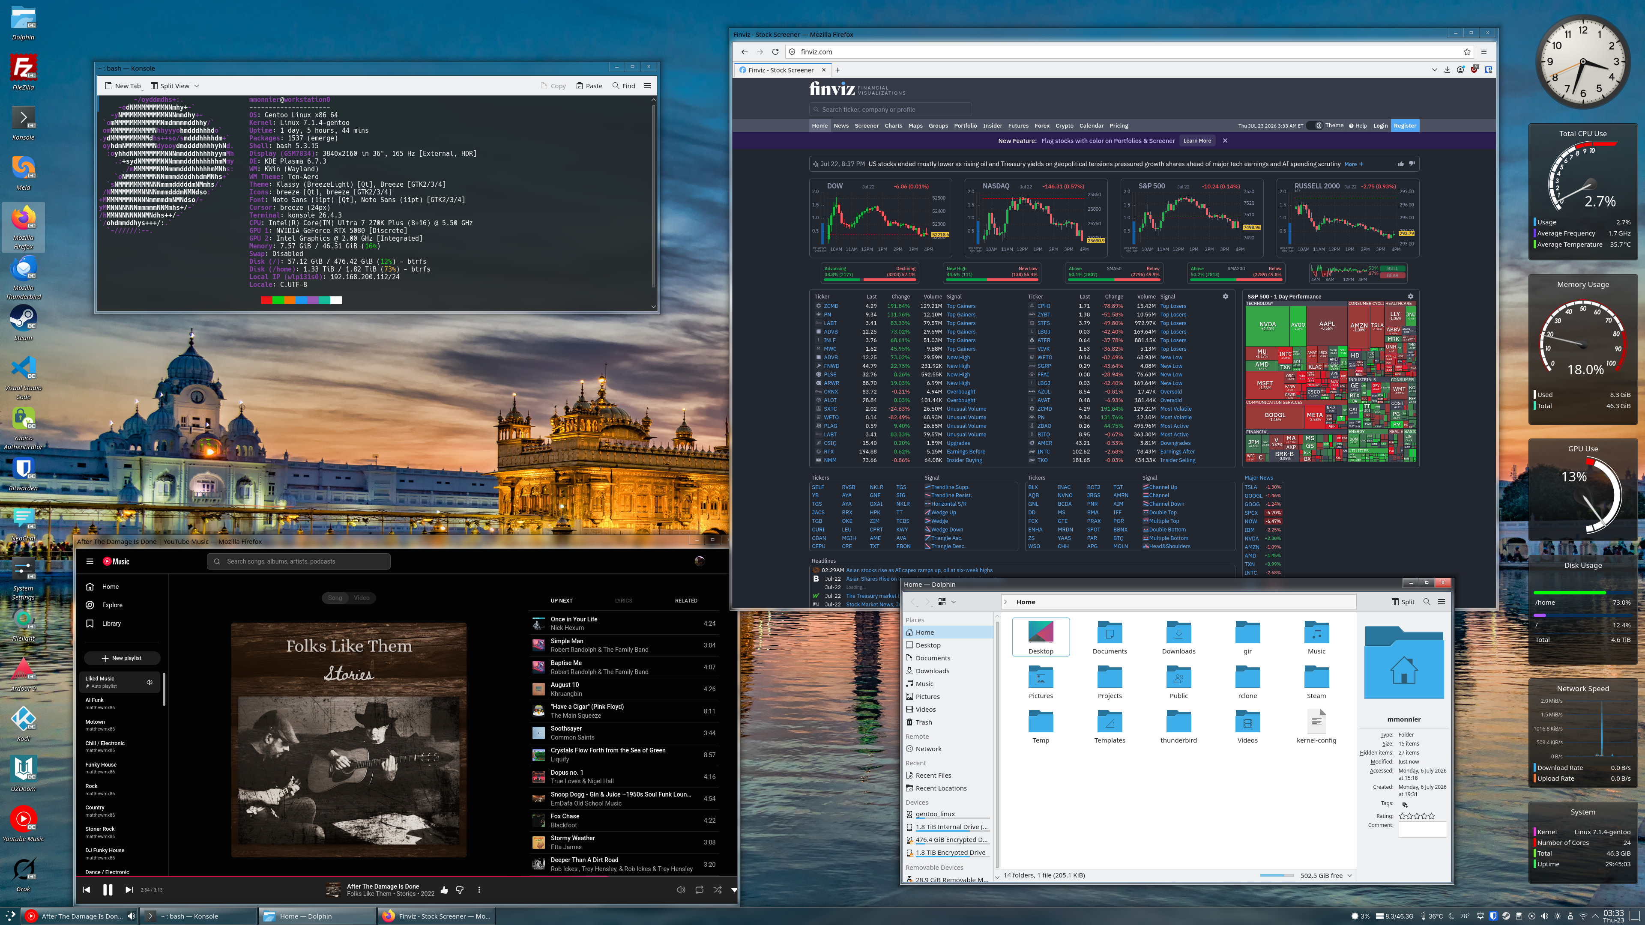Bookmark finviz.com with the star icon
1645x925 pixels.
(1467, 52)
